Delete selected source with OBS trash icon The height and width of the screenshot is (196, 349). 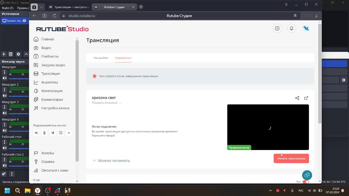[11, 54]
